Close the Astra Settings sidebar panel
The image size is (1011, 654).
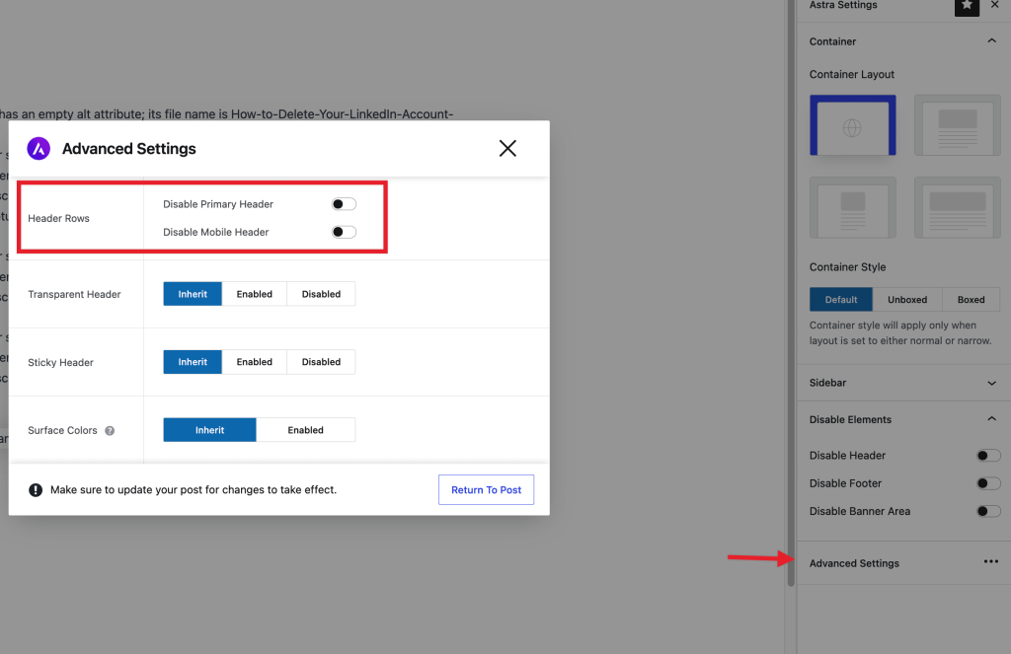point(995,5)
